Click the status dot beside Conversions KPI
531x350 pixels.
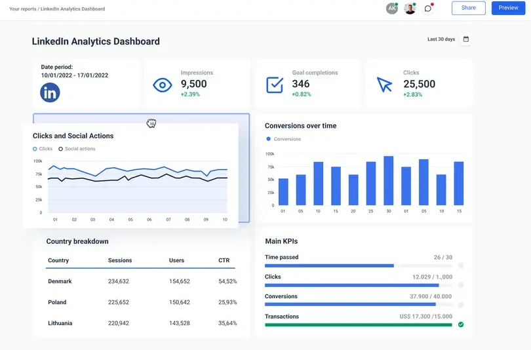tap(461, 305)
